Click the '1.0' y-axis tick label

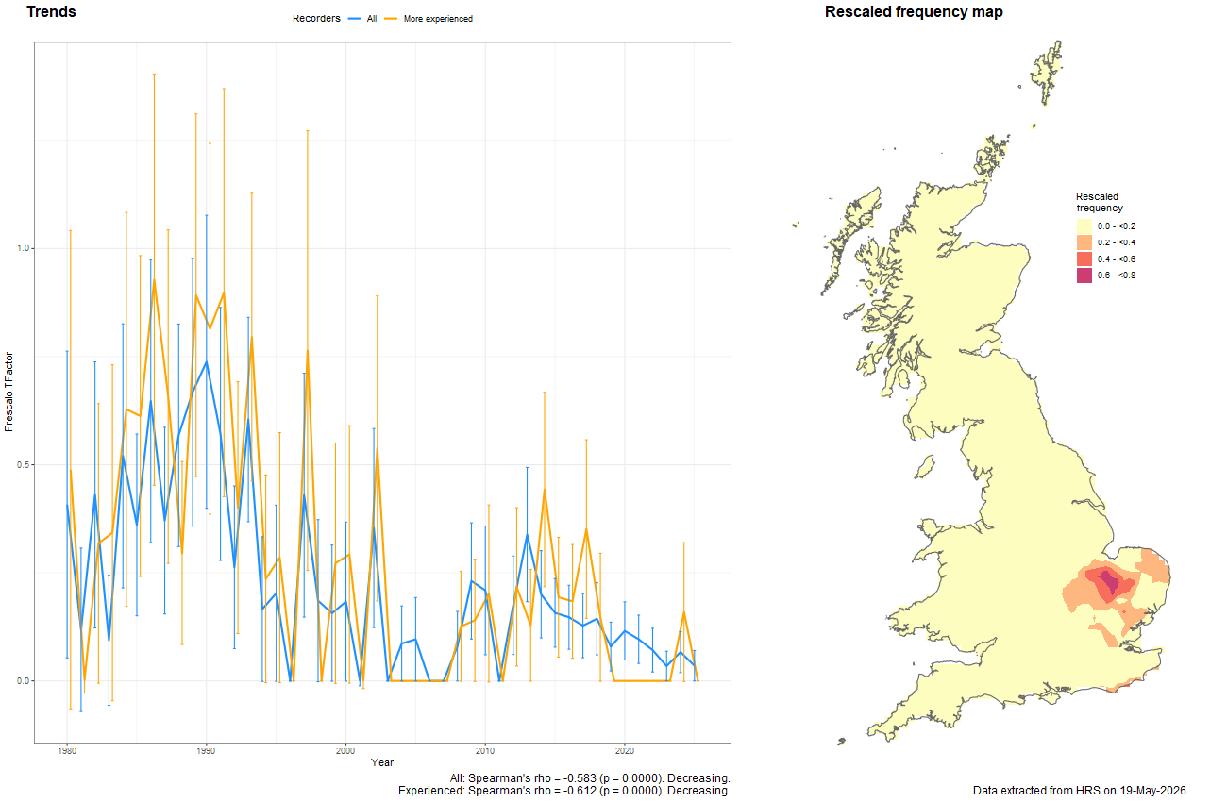[24, 249]
